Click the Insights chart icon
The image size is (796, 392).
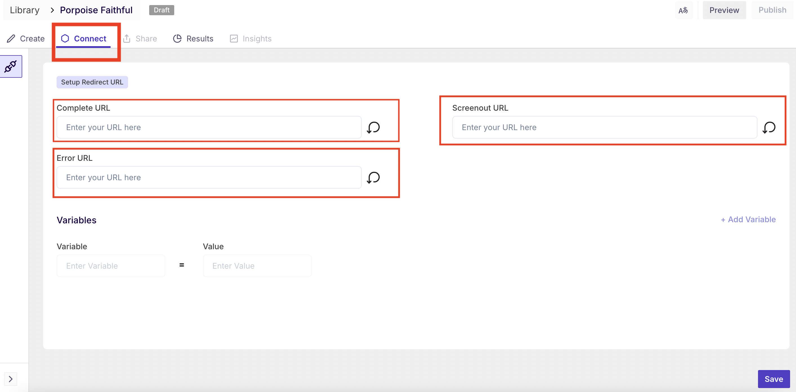[234, 38]
